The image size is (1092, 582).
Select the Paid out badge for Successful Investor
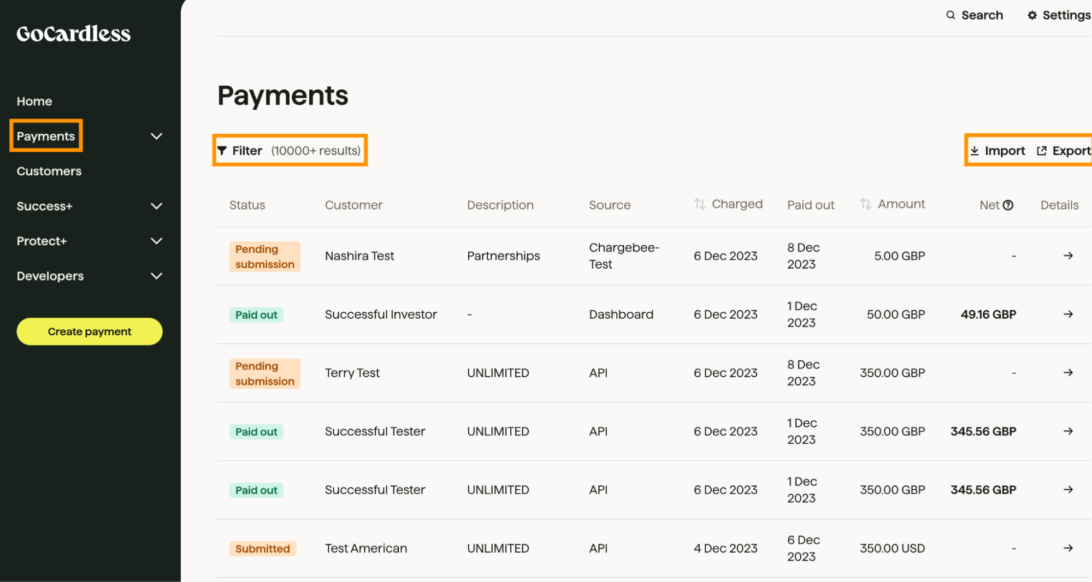256,314
